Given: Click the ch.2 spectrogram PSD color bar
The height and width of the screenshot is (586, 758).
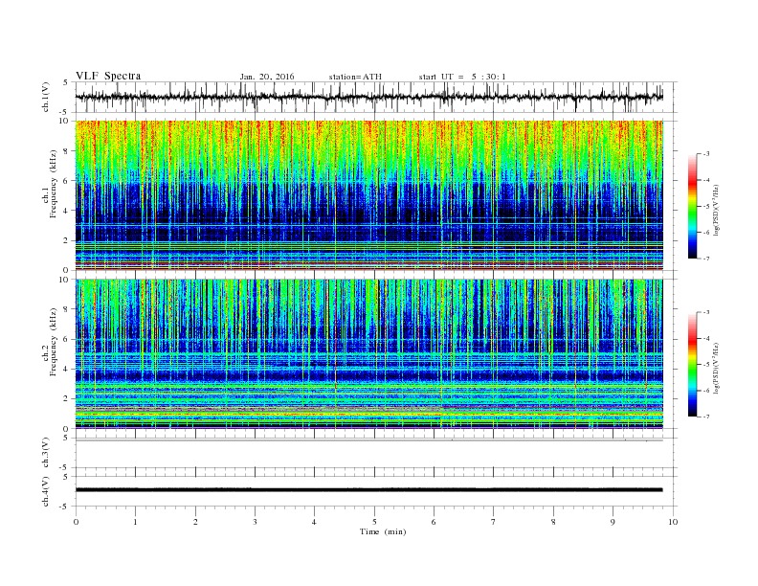Looking at the screenshot, I should 692,364.
